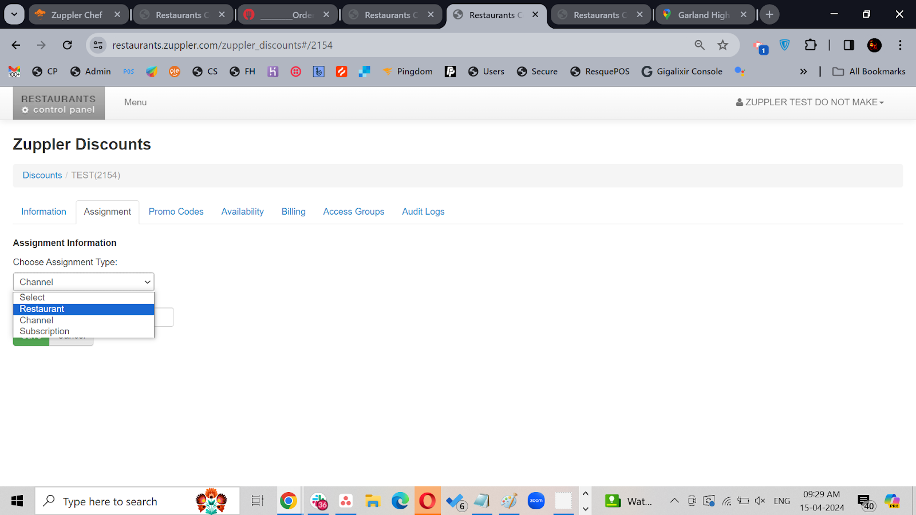Viewport: 916px width, 515px height.
Task: Show more bookmarks with the double chevron
Action: tap(803, 72)
